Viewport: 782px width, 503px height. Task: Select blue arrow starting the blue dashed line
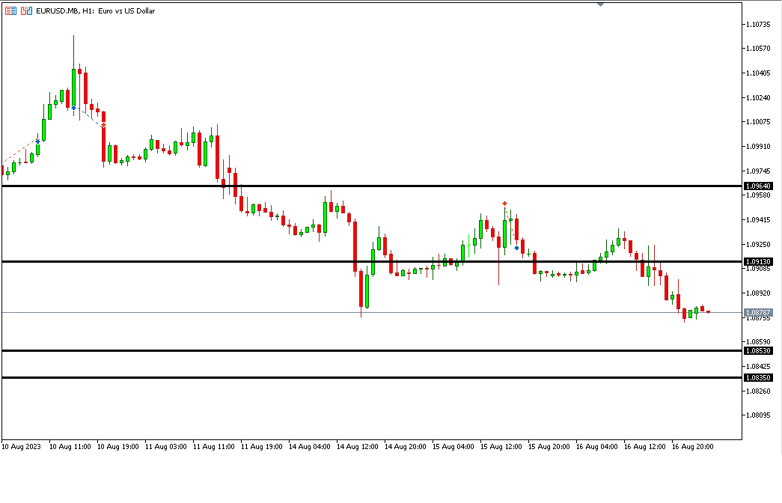(x=73, y=107)
